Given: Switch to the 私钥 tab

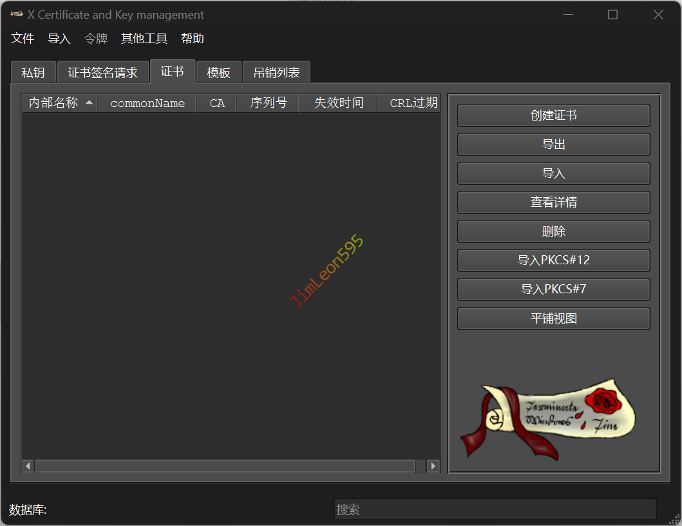Looking at the screenshot, I should coord(33,73).
